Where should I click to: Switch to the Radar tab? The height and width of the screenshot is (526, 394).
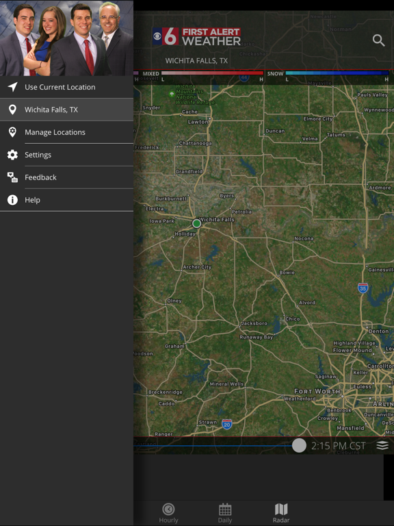pos(281,513)
